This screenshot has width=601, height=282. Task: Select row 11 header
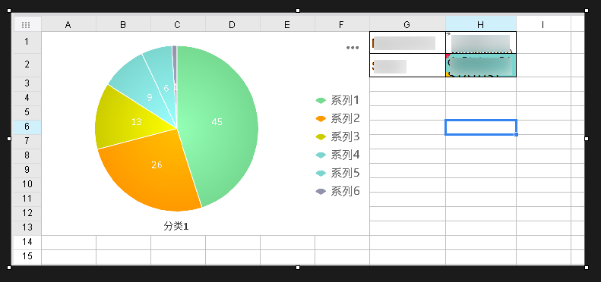pyautogui.click(x=27, y=199)
